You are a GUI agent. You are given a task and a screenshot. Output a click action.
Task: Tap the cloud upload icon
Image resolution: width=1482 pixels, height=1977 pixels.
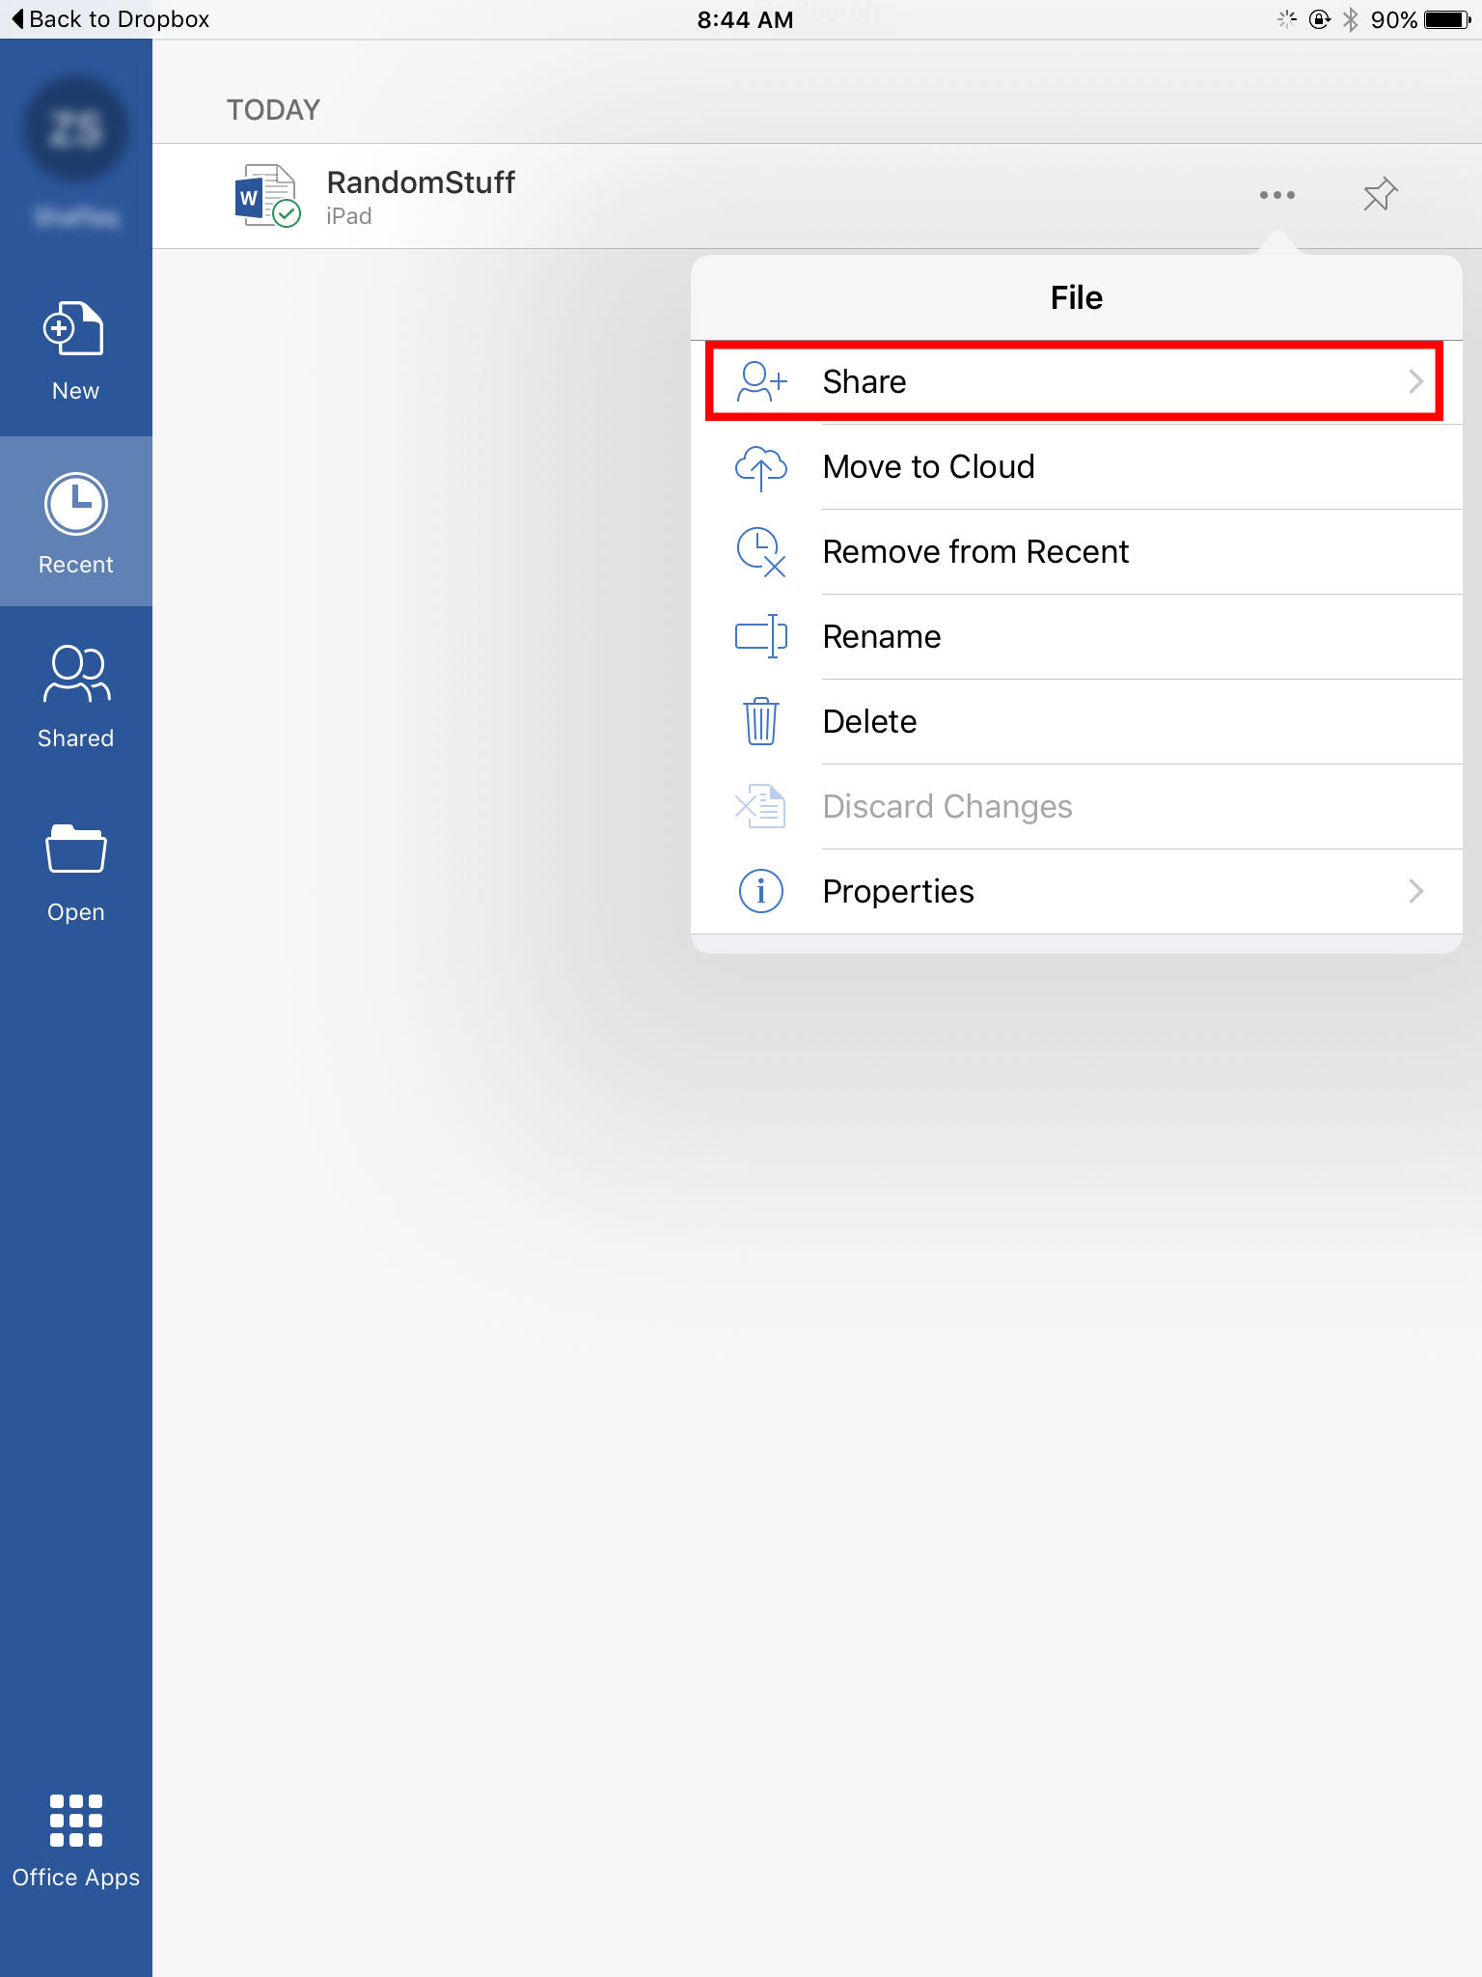click(760, 468)
